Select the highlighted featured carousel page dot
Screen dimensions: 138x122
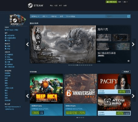coord(77,65)
